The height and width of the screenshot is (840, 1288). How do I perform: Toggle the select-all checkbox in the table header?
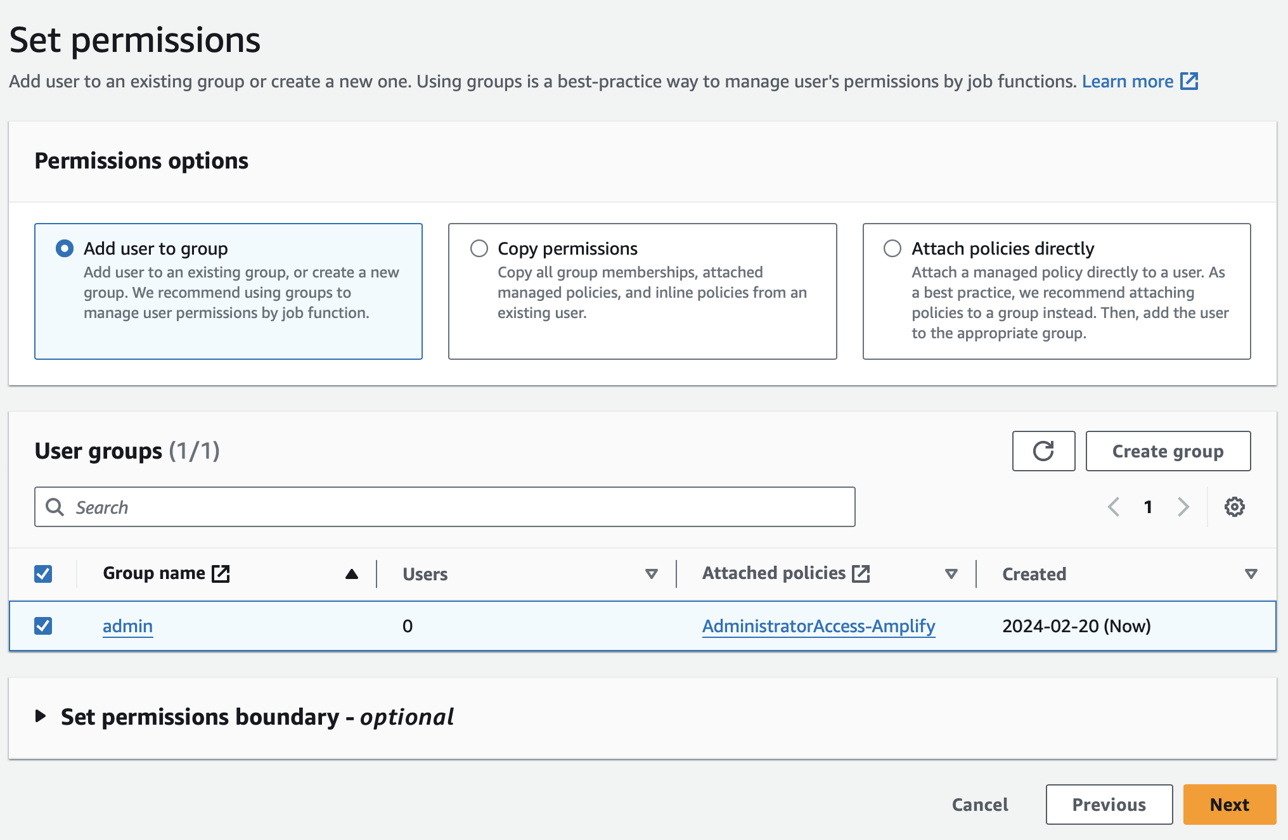coord(42,573)
